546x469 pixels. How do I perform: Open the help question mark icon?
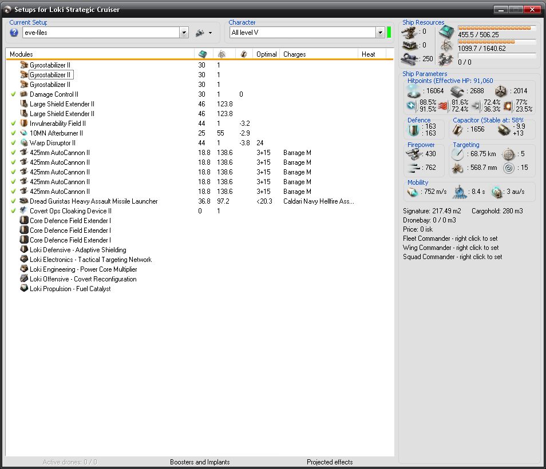[14, 33]
